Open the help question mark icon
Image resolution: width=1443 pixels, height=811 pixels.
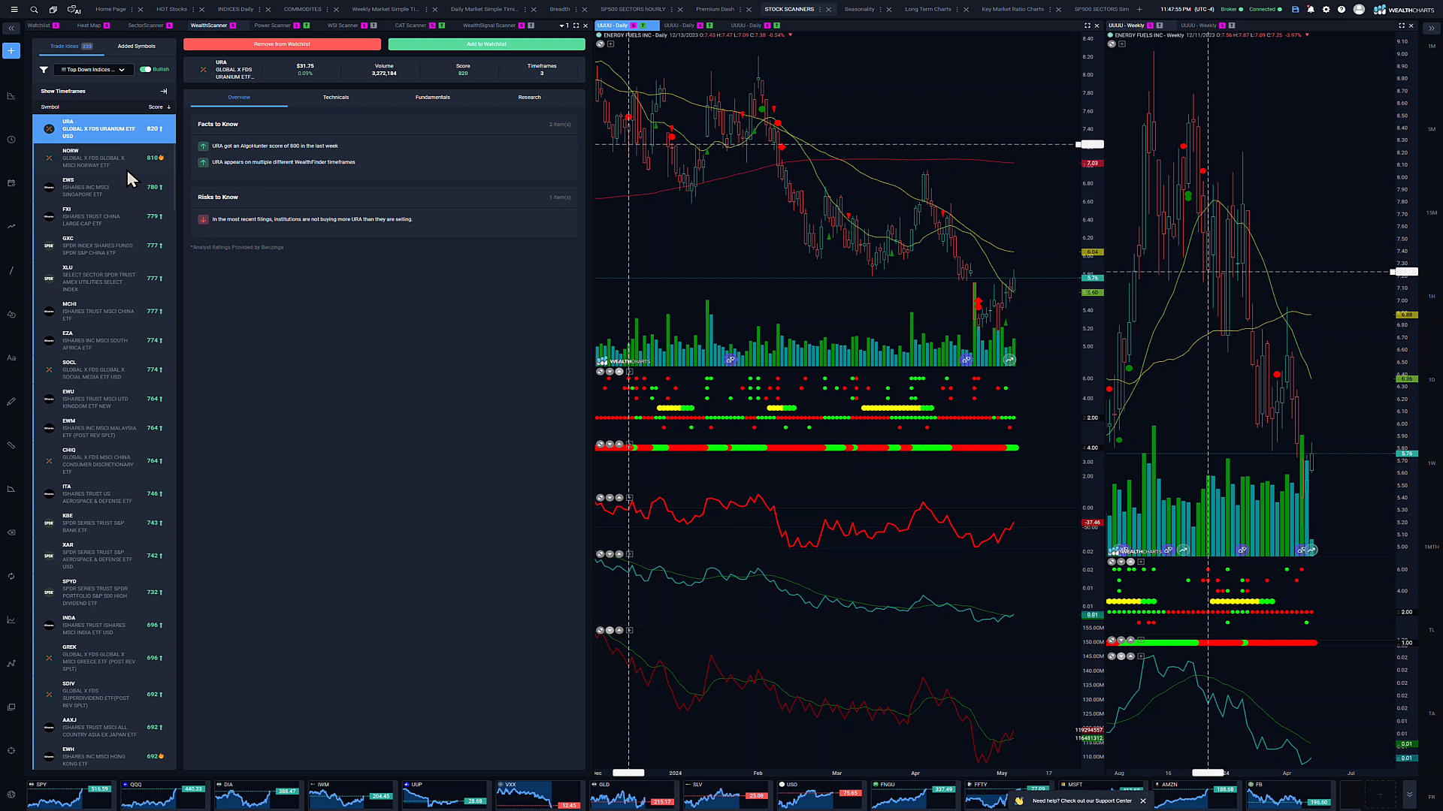click(x=1342, y=10)
